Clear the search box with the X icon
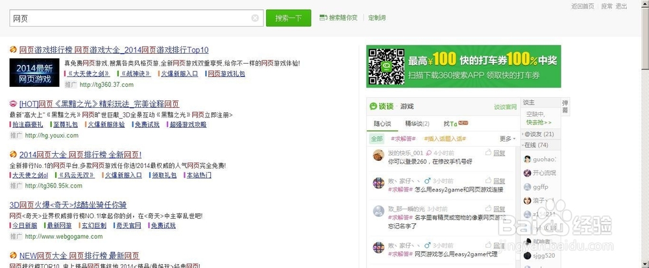Viewport: 649px width, 268px height. point(255,18)
